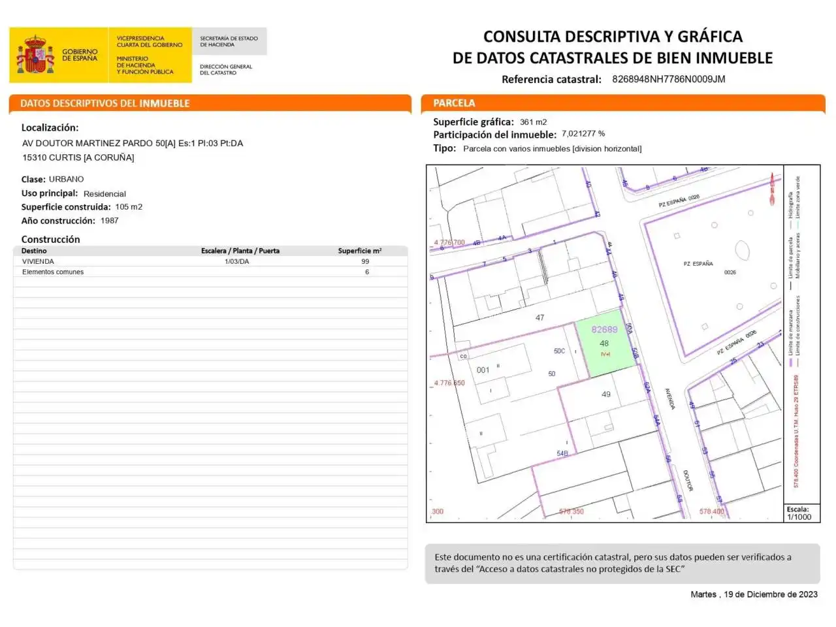The image size is (836, 627).
Task: Click the 'Superficie construida:' label
Action: (x=66, y=207)
